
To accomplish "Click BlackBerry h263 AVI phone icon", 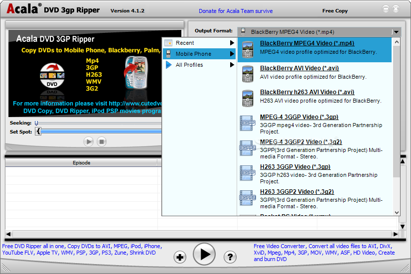I will click(x=248, y=98).
